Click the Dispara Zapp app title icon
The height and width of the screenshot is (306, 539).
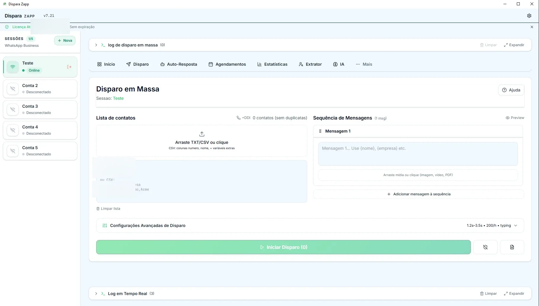click(4, 4)
